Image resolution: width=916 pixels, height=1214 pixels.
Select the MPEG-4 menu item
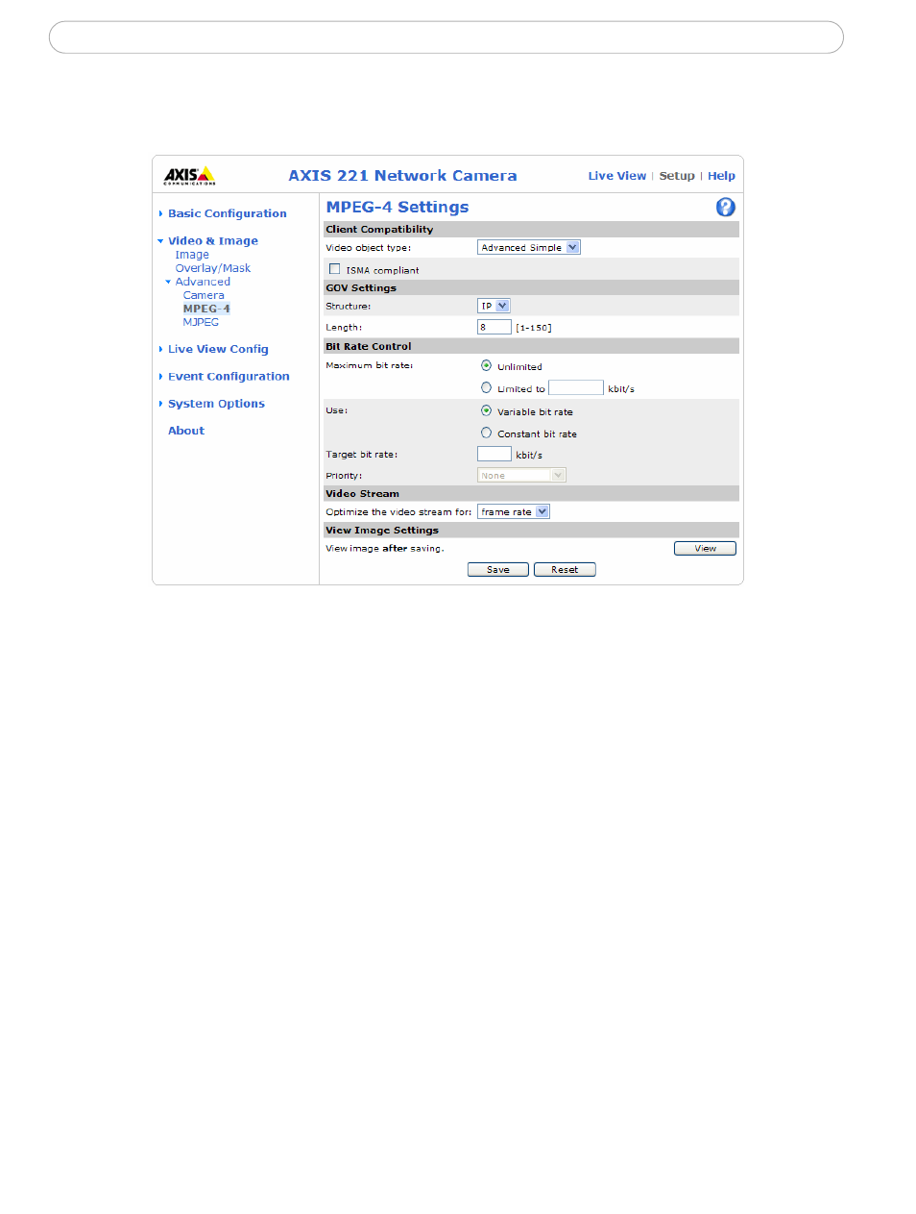[206, 309]
